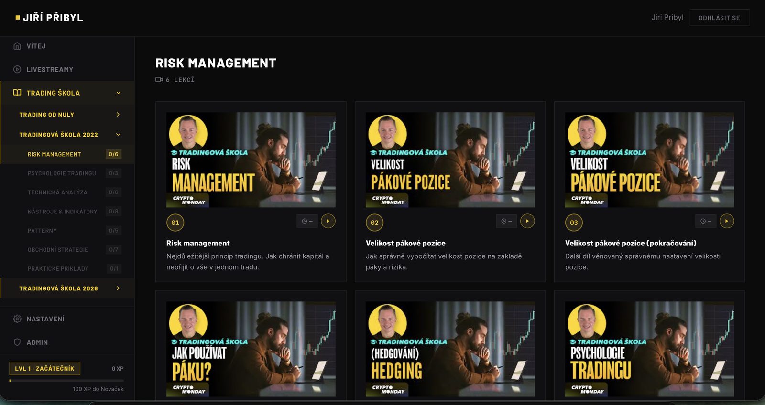Screen dimensions: 765x405
Task: Open the Psychologie tradingu thumbnail
Action: pos(650,349)
